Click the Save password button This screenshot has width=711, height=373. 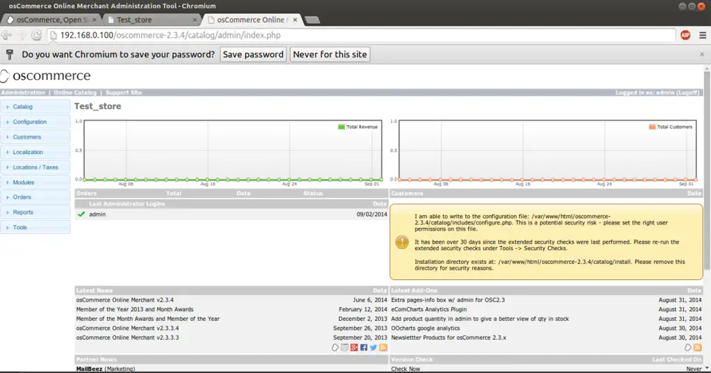[253, 54]
